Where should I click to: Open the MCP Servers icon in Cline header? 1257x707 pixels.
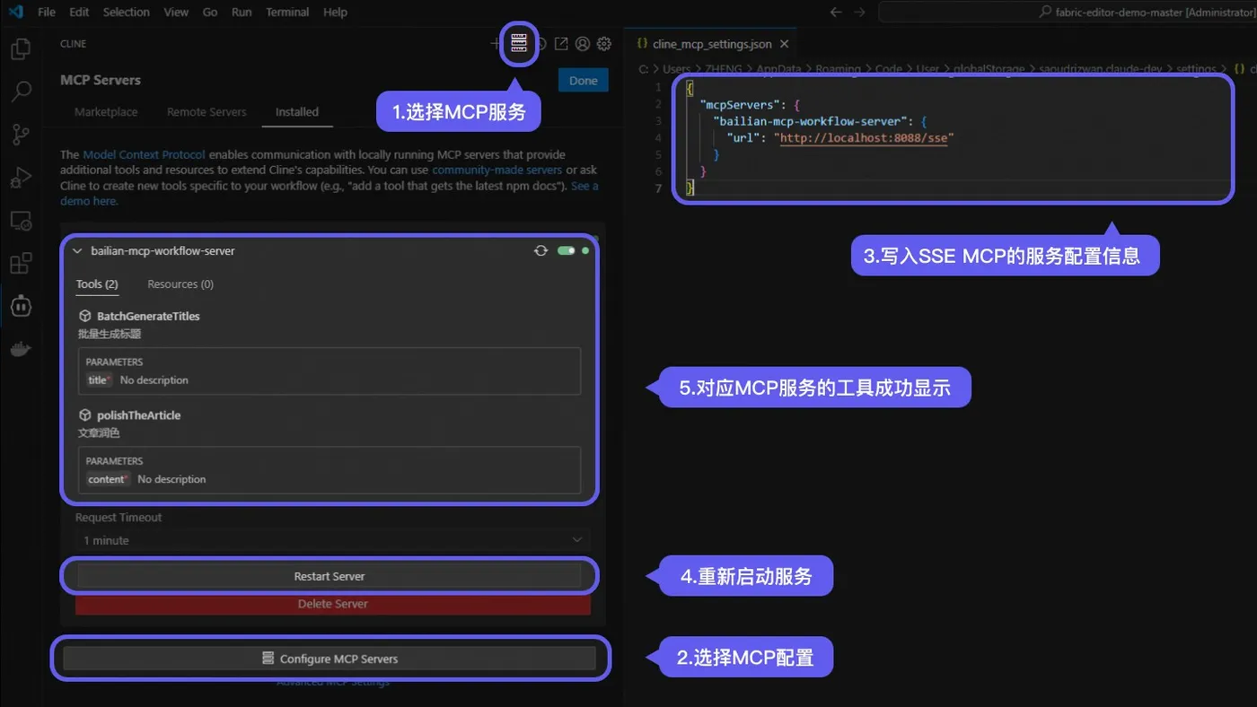[518, 44]
